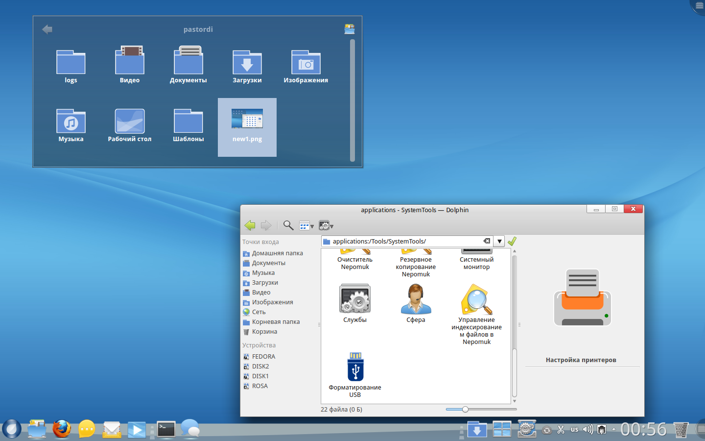Select the FEDORA device in the sidebar

tap(263, 357)
